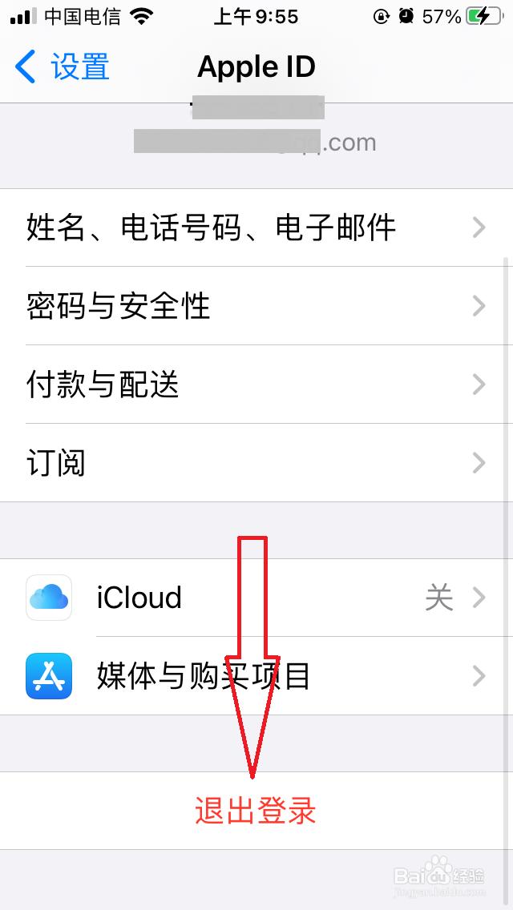Open 订阅 subscriptions item
513x910 pixels.
coord(256,462)
